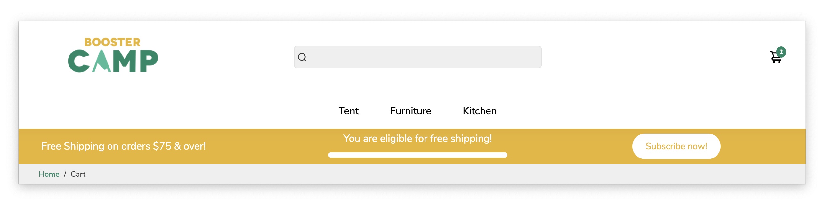This screenshot has width=826, height=203.
Task: Click the 'You are eligible for free shipping!' message
Action: point(417,139)
